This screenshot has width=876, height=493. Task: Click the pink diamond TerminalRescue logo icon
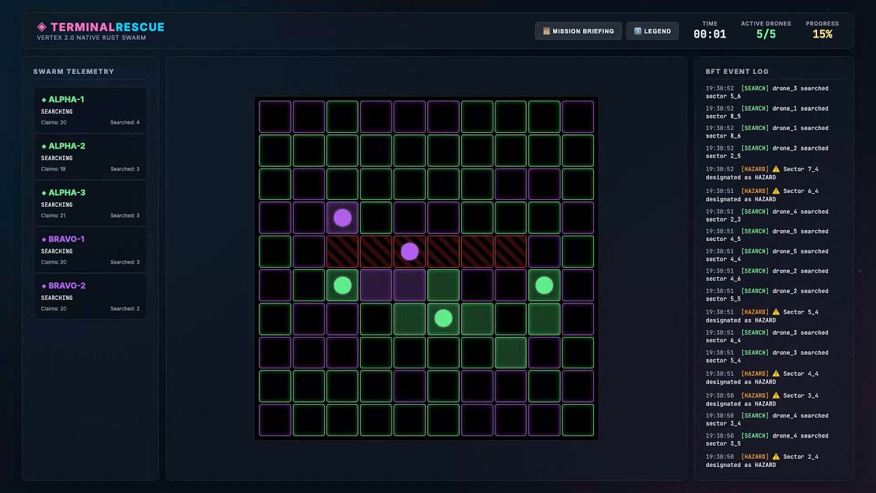[42, 27]
